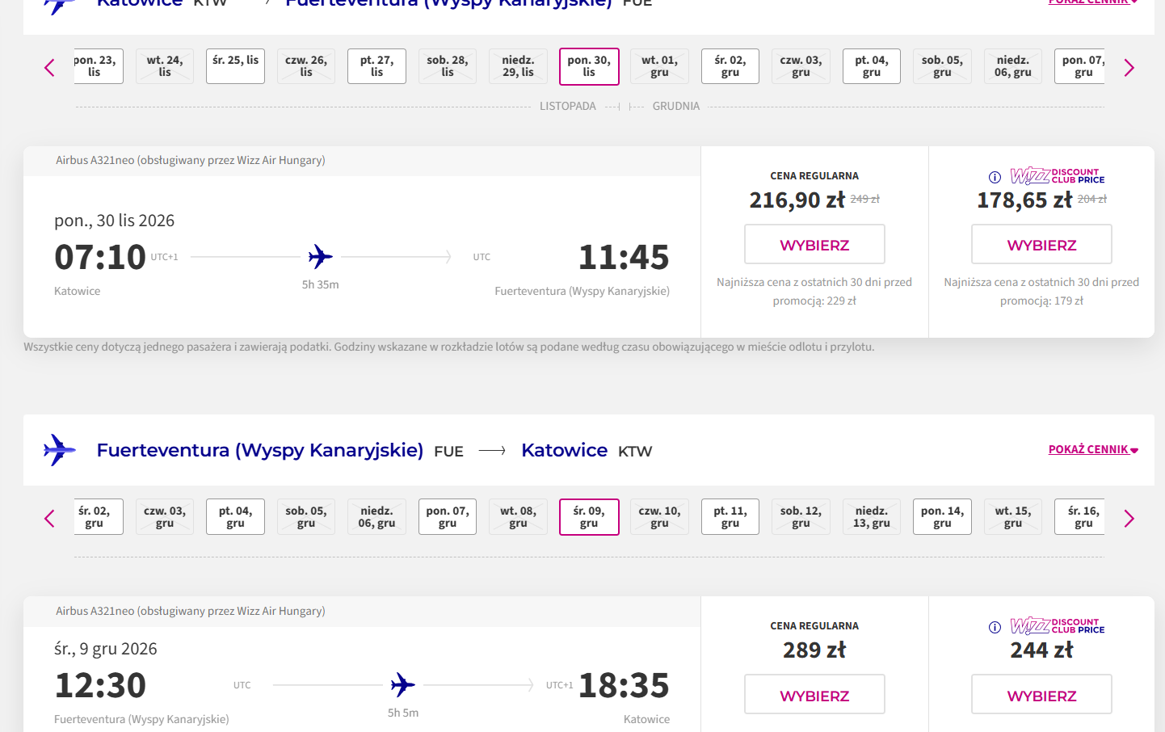Select return date czw. 03, gru

165,517
